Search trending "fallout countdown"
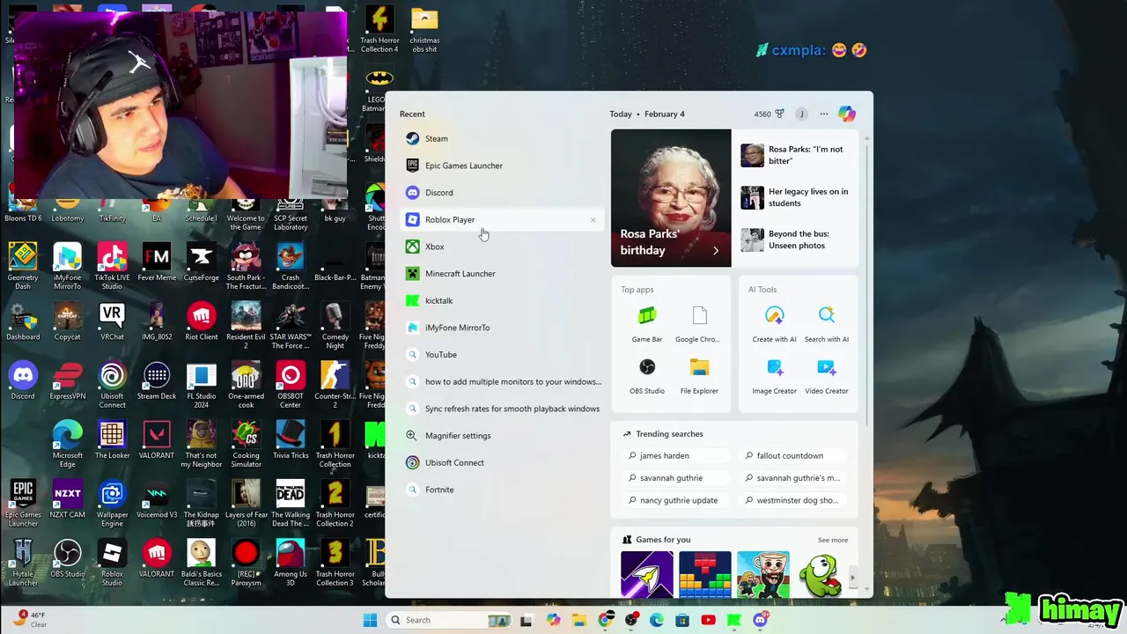Screen dimensions: 1127x634 [792, 456]
